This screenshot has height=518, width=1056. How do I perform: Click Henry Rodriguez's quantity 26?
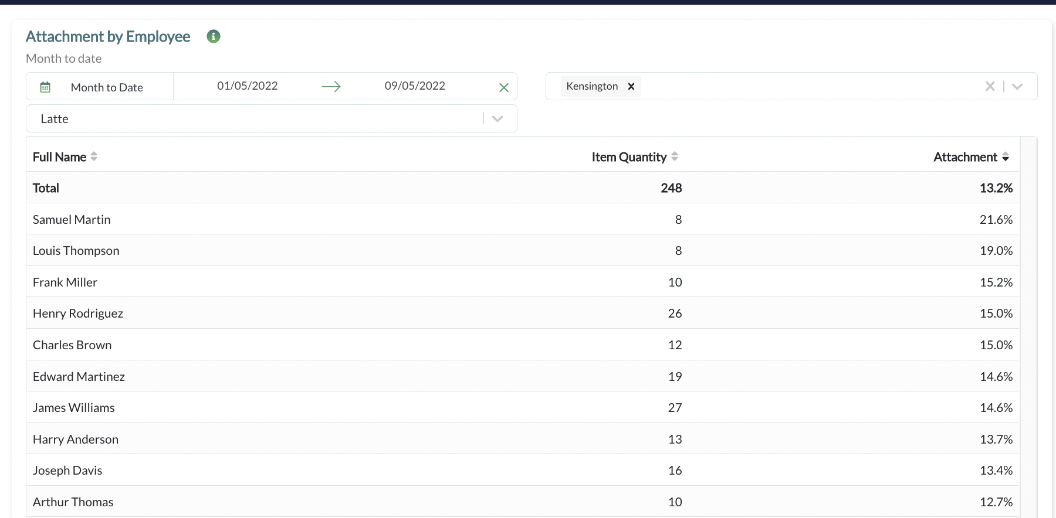click(675, 313)
